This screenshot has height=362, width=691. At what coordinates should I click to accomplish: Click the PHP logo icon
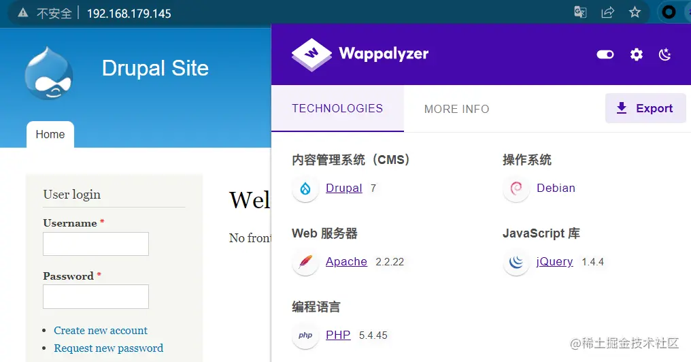305,335
